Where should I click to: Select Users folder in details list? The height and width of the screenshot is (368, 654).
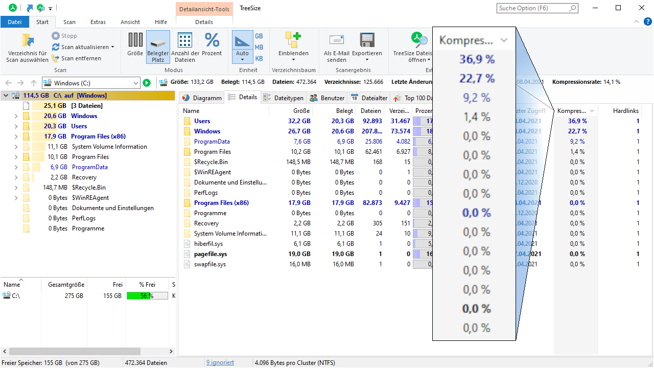202,121
